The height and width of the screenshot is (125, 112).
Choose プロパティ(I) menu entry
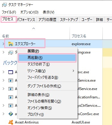pos(47,115)
